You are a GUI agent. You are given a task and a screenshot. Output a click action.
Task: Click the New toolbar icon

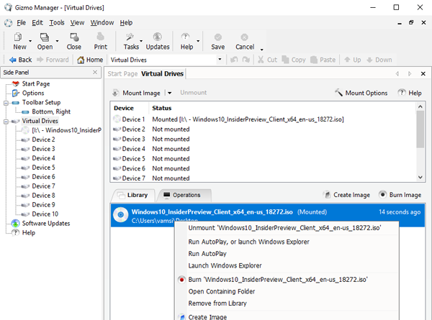tap(19, 41)
